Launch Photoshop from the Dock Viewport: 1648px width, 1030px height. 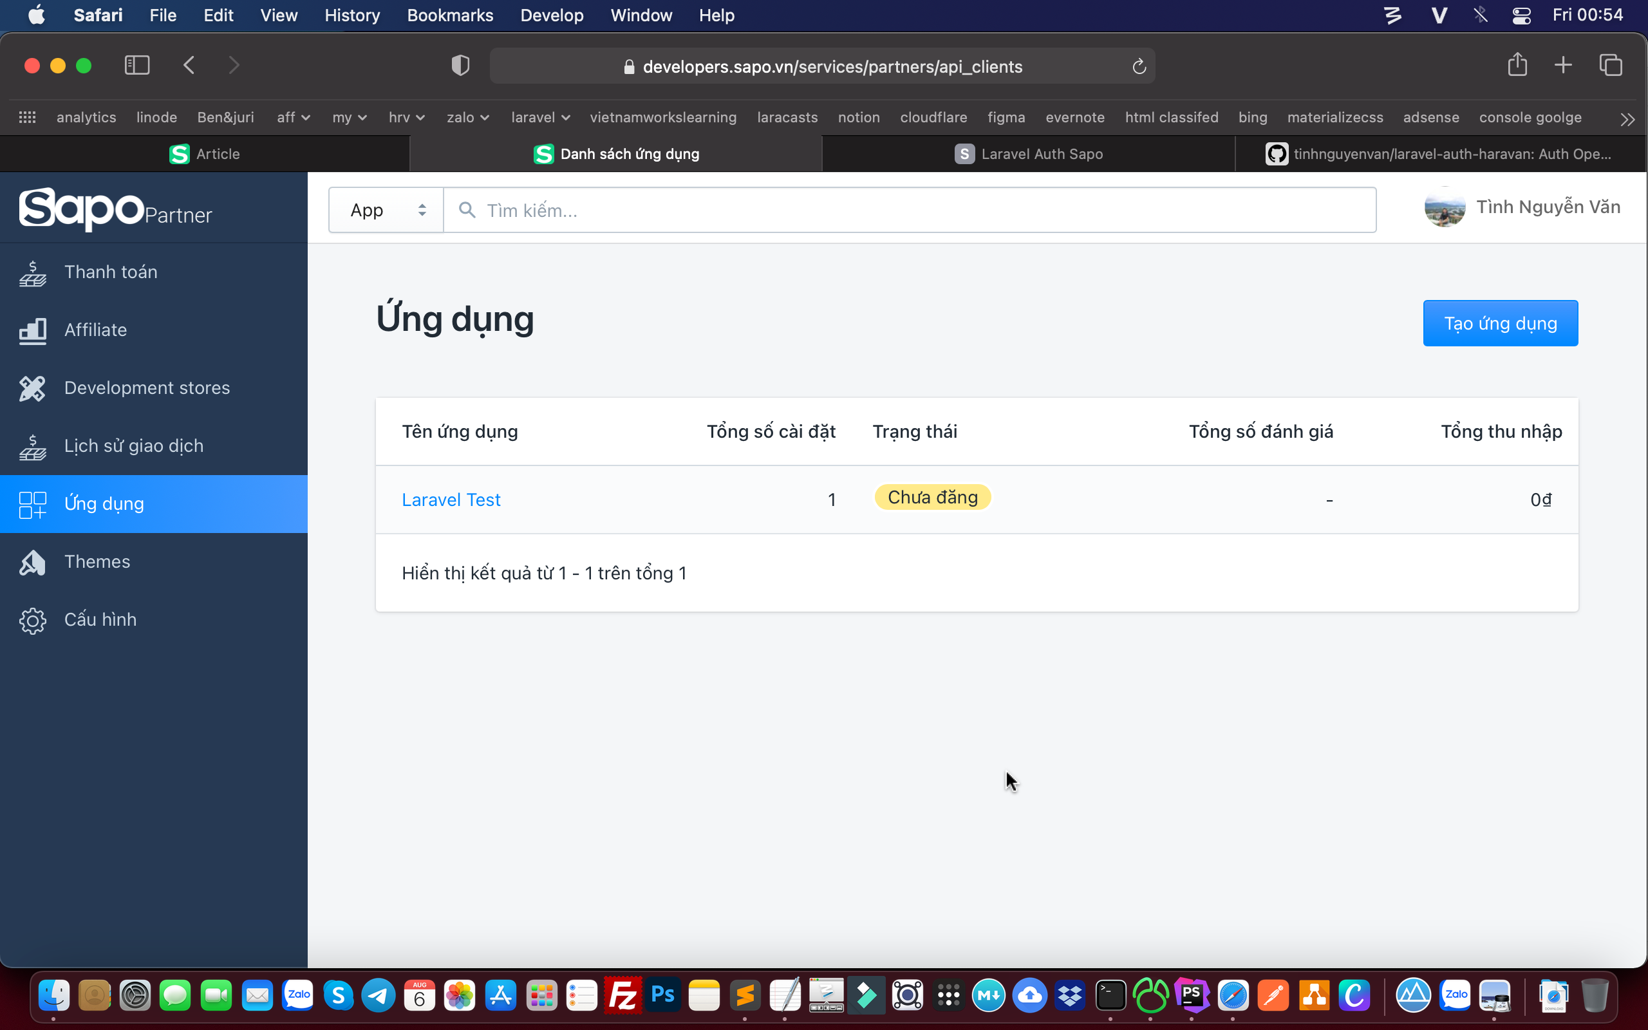(x=662, y=995)
